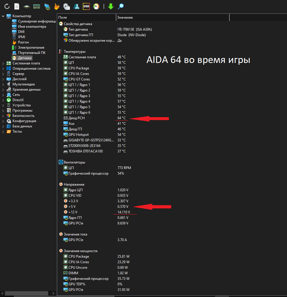Click the tree scrollbar right arrow

[x=53, y=294]
